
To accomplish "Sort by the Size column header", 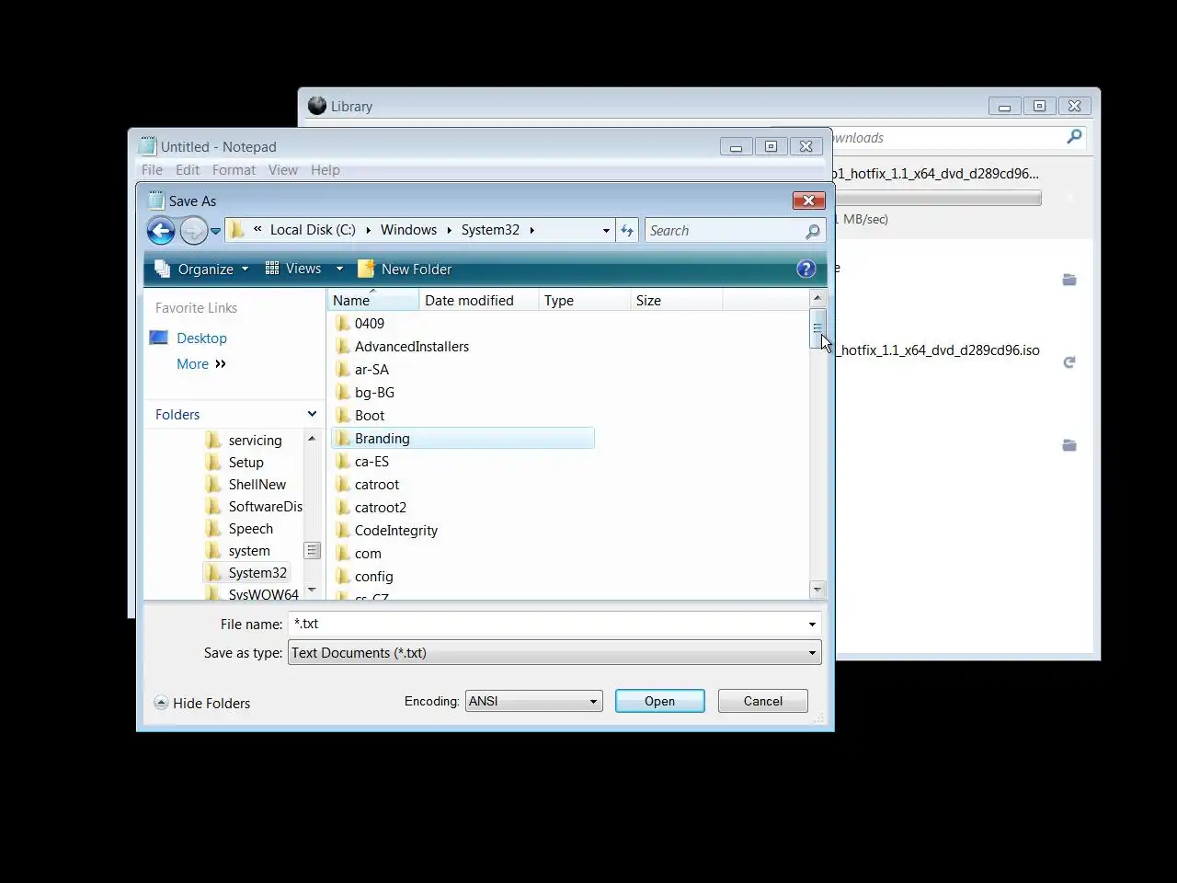I will tap(676, 301).
